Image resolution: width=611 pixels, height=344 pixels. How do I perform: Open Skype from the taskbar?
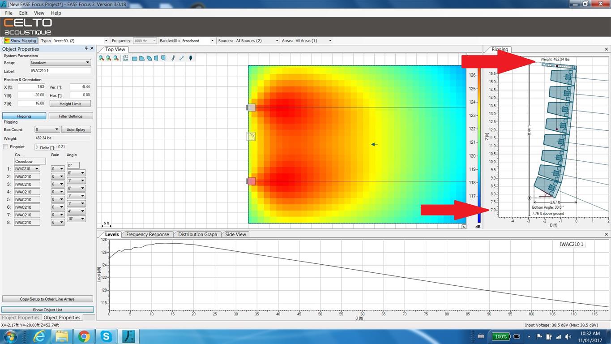(x=106, y=336)
